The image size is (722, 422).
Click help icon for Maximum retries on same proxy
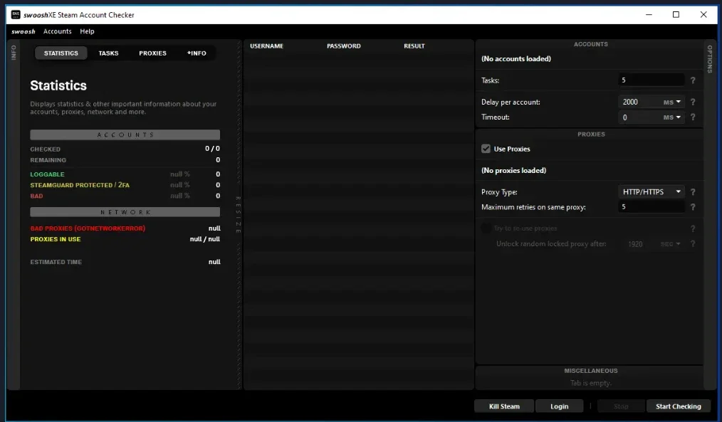pyautogui.click(x=693, y=207)
